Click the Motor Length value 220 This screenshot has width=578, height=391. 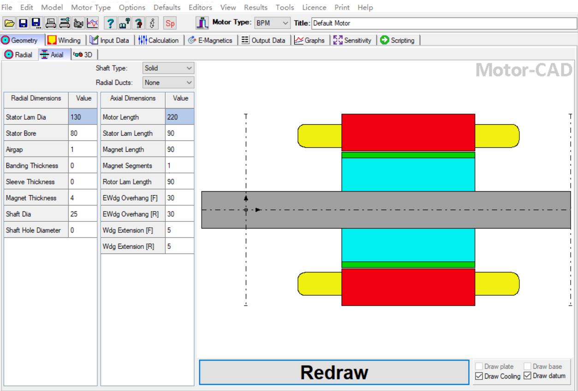coord(179,117)
